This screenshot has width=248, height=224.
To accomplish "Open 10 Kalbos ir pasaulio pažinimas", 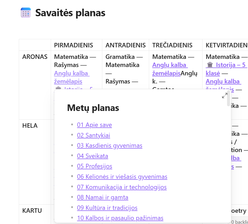I will pos(120,218).
